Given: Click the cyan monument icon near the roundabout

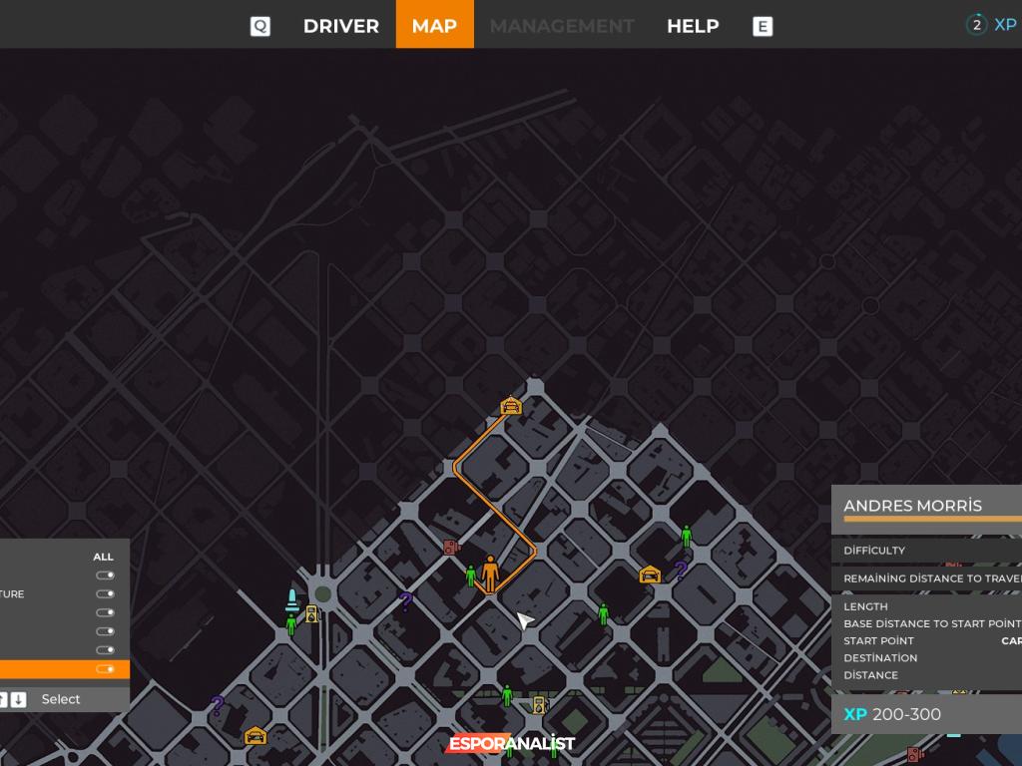Looking at the screenshot, I should pyautogui.click(x=291, y=599).
